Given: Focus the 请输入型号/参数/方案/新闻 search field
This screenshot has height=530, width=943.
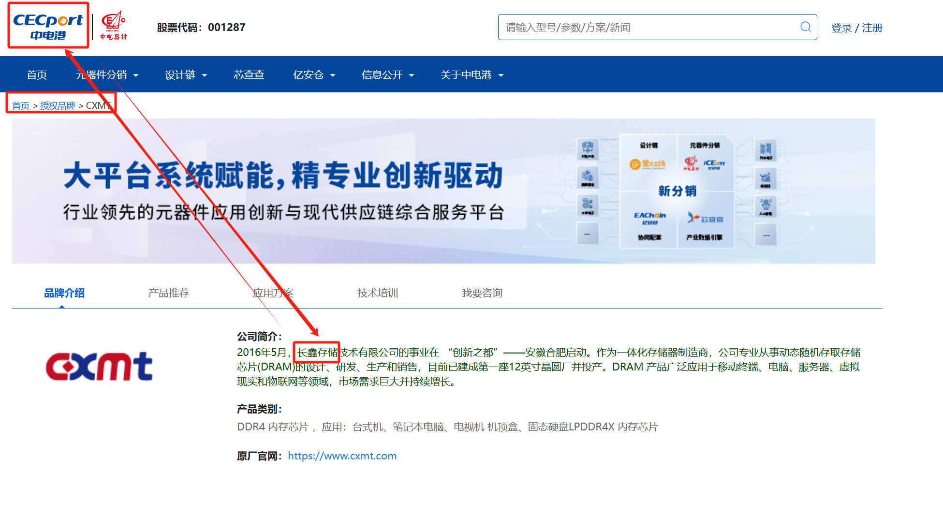Looking at the screenshot, I should [657, 27].
